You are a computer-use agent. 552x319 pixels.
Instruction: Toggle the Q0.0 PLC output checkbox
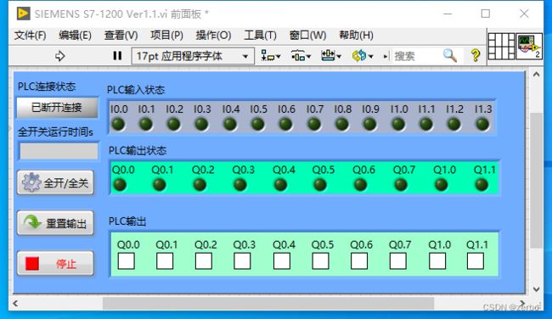pyautogui.click(x=127, y=261)
